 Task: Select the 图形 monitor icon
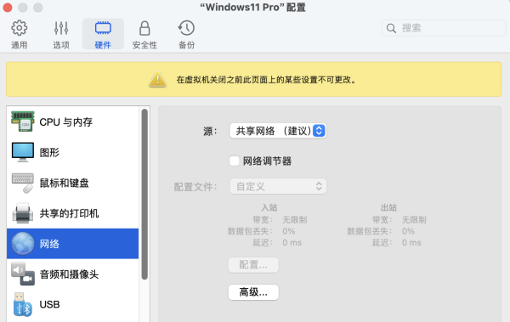pos(22,152)
